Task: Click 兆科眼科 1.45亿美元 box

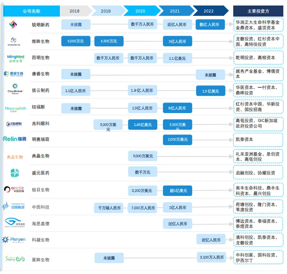Action: point(143,125)
